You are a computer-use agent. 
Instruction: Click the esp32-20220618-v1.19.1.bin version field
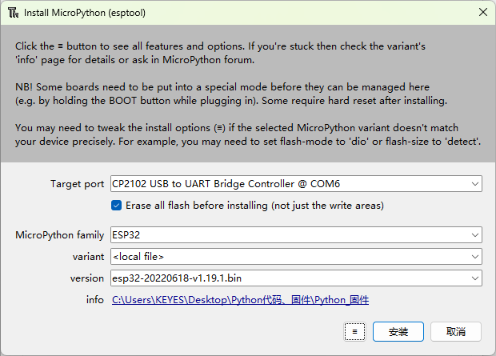pyautogui.click(x=288, y=278)
